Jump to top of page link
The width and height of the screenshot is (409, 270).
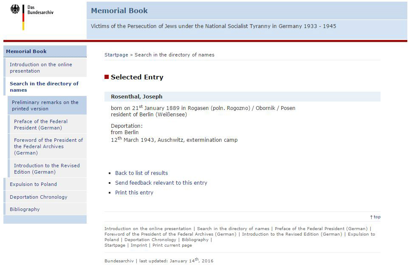[375, 217]
